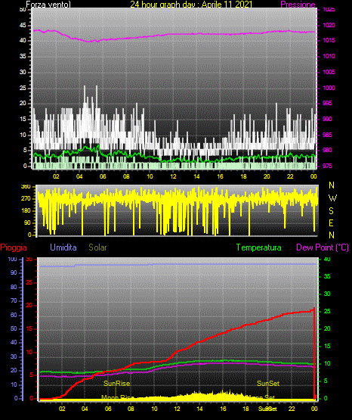Viewport: 352px width, 420px height.
Task: Click the 1000 pressure axis value
Action: pos(329,88)
